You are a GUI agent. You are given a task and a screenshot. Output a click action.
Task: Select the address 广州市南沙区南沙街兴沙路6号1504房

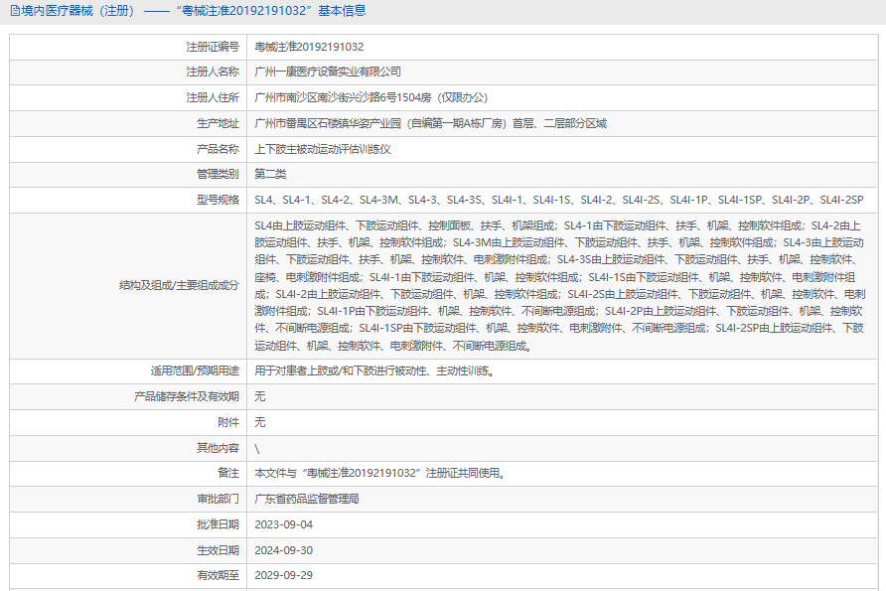[343, 97]
